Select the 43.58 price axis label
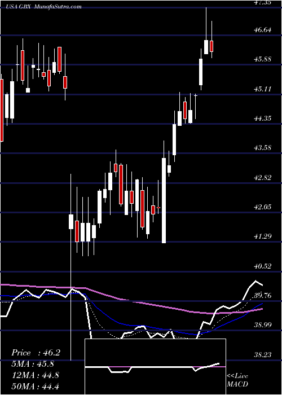The height and width of the screenshot is (395, 282). [262, 148]
